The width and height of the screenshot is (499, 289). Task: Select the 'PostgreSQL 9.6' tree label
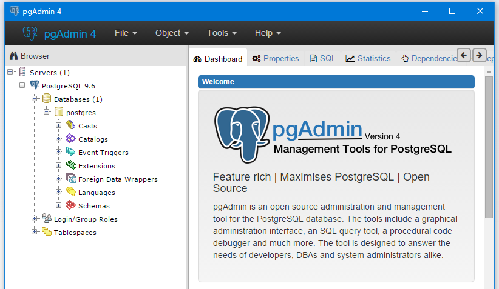69,86
